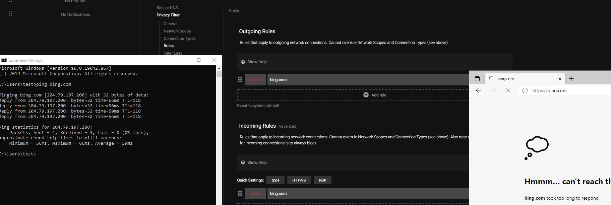The width and height of the screenshot is (611, 205).
Task: Grab the outgoing bing.com rule drag handle
Action: [240, 80]
